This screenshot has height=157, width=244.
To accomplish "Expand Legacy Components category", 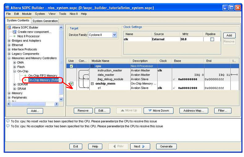I will 9,54.
